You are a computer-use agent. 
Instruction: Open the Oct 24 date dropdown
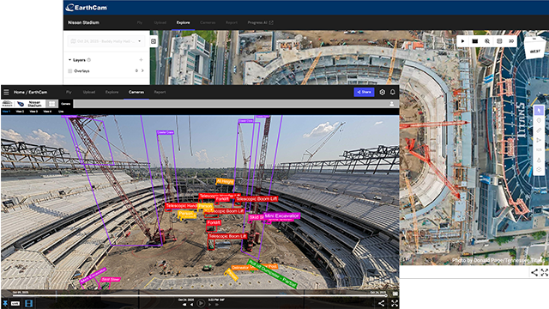point(106,41)
